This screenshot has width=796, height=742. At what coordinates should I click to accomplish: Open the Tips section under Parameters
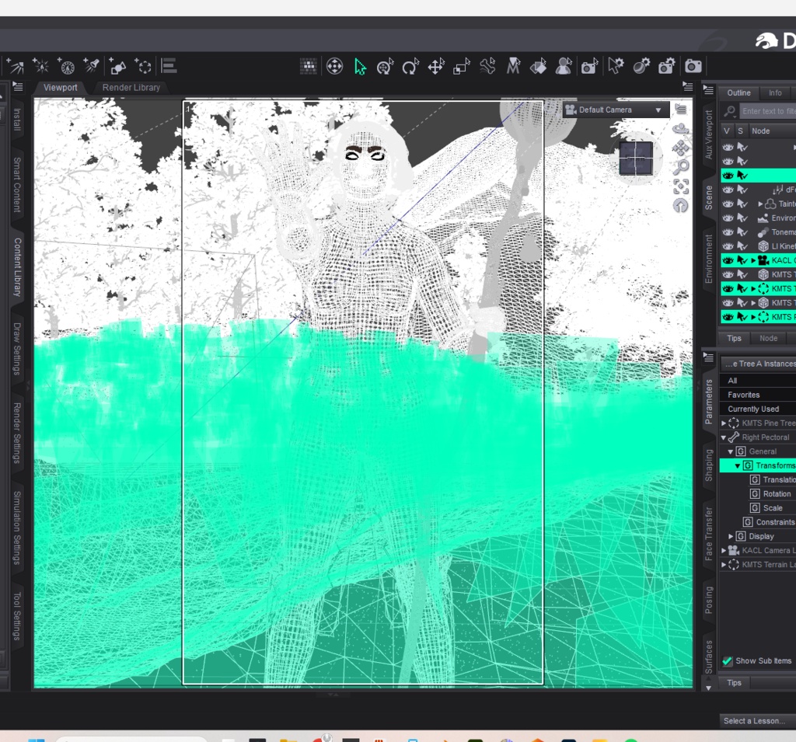734,683
